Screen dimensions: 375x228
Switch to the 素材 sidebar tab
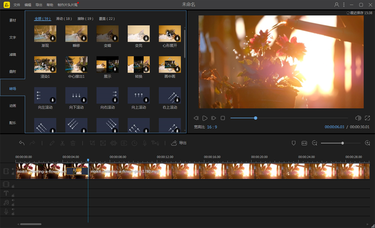[x=13, y=20]
